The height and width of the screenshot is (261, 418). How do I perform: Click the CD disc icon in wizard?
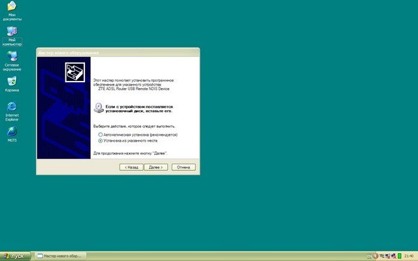point(98,107)
